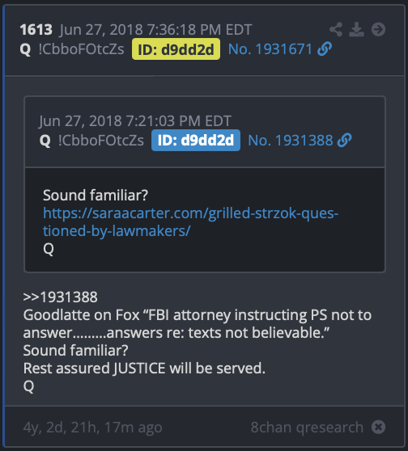Click the share icon on post 1613
The image size is (408, 451).
[336, 29]
